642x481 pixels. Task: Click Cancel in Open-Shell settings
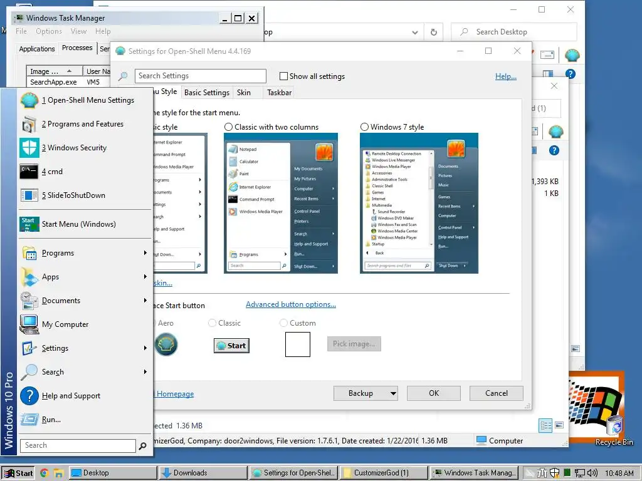click(497, 393)
